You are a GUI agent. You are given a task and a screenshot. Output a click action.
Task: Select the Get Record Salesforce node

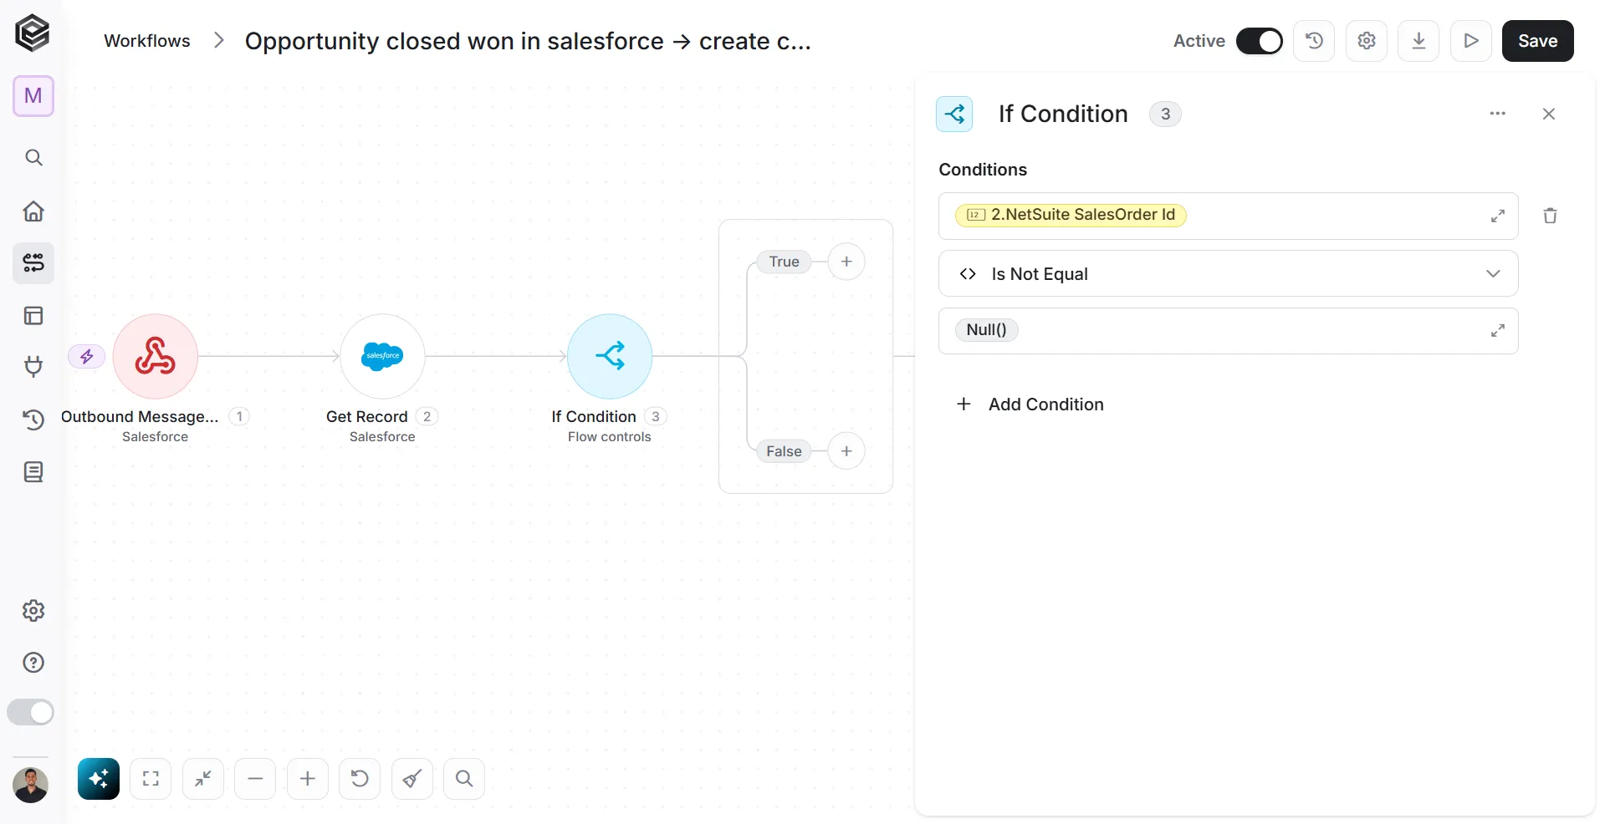[x=382, y=356]
